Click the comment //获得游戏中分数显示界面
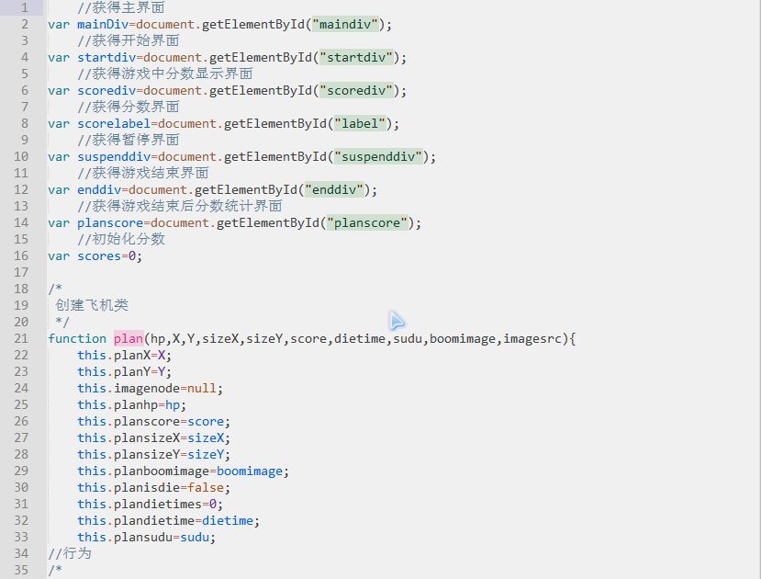 (x=165, y=74)
